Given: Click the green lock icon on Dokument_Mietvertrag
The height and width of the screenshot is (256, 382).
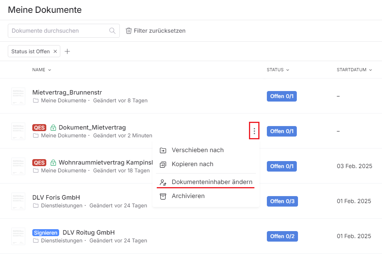Looking at the screenshot, I should [x=53, y=128].
